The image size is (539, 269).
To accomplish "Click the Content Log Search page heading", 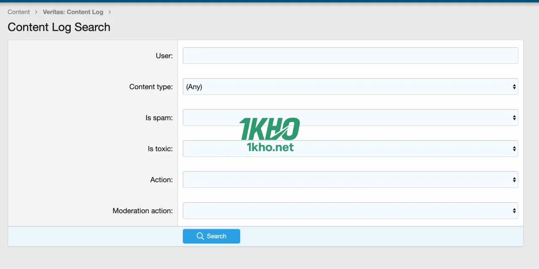I will (59, 27).
